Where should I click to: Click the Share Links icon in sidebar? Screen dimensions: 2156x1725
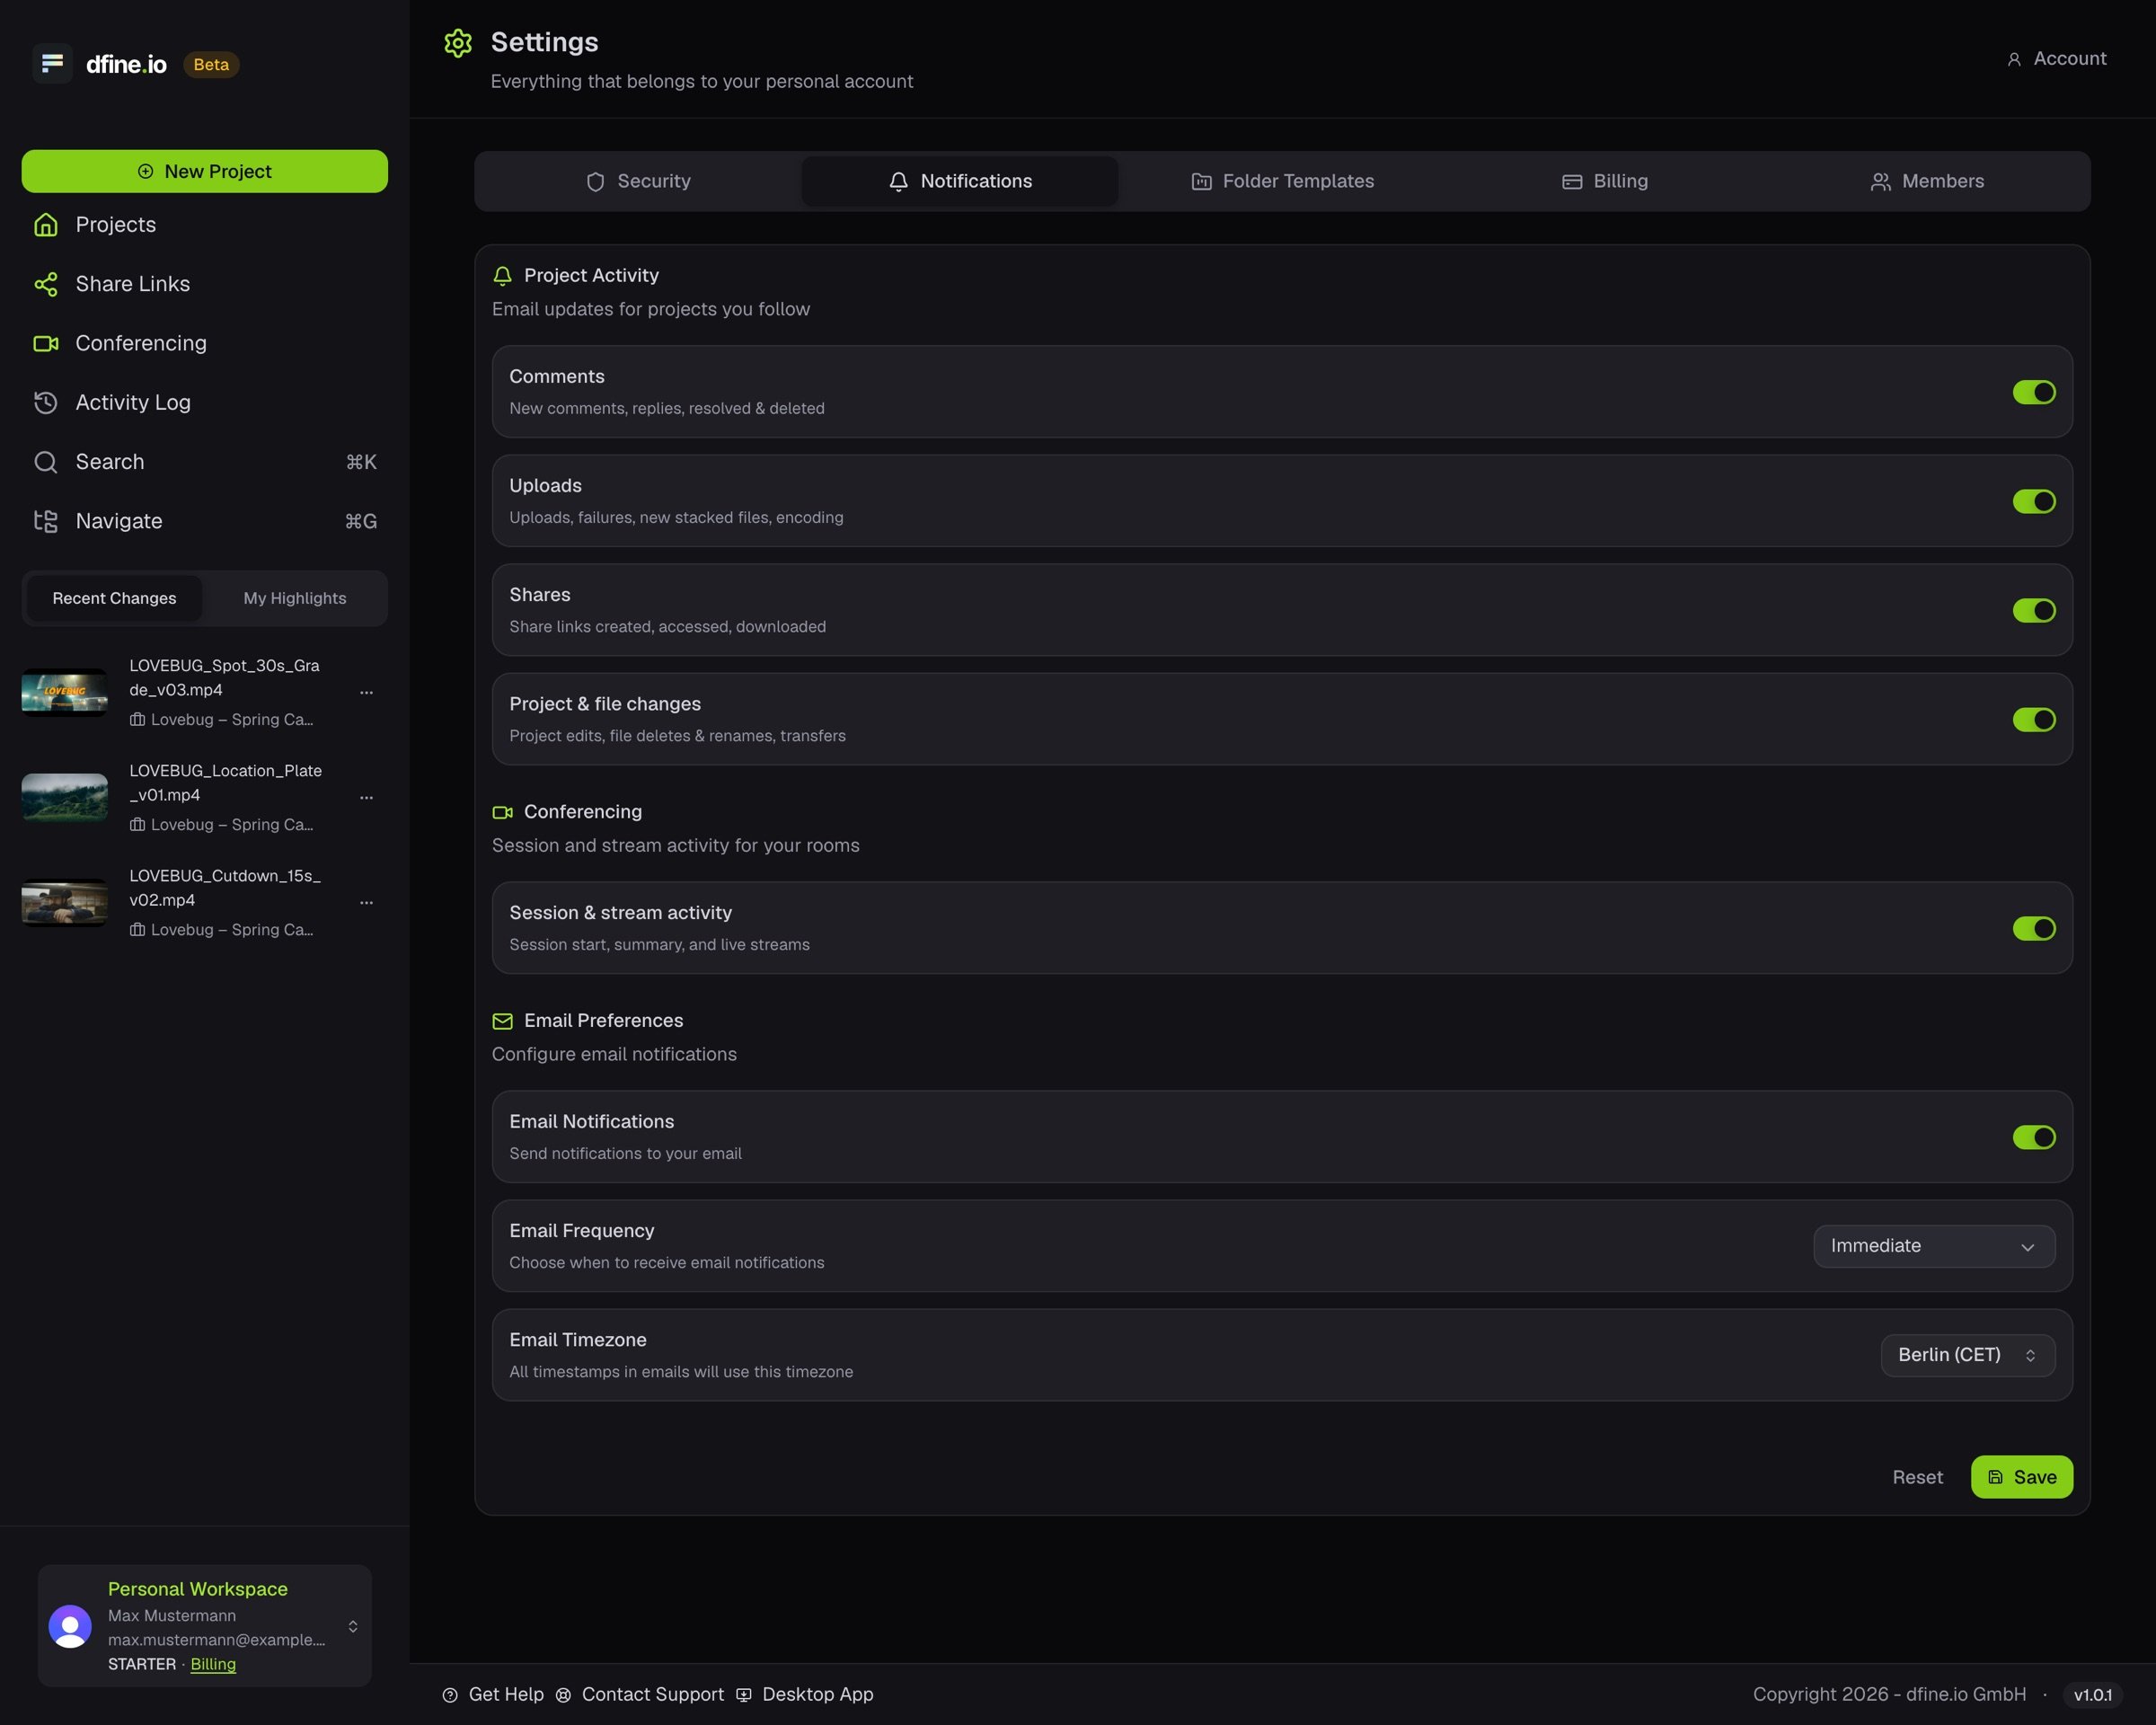(x=46, y=284)
